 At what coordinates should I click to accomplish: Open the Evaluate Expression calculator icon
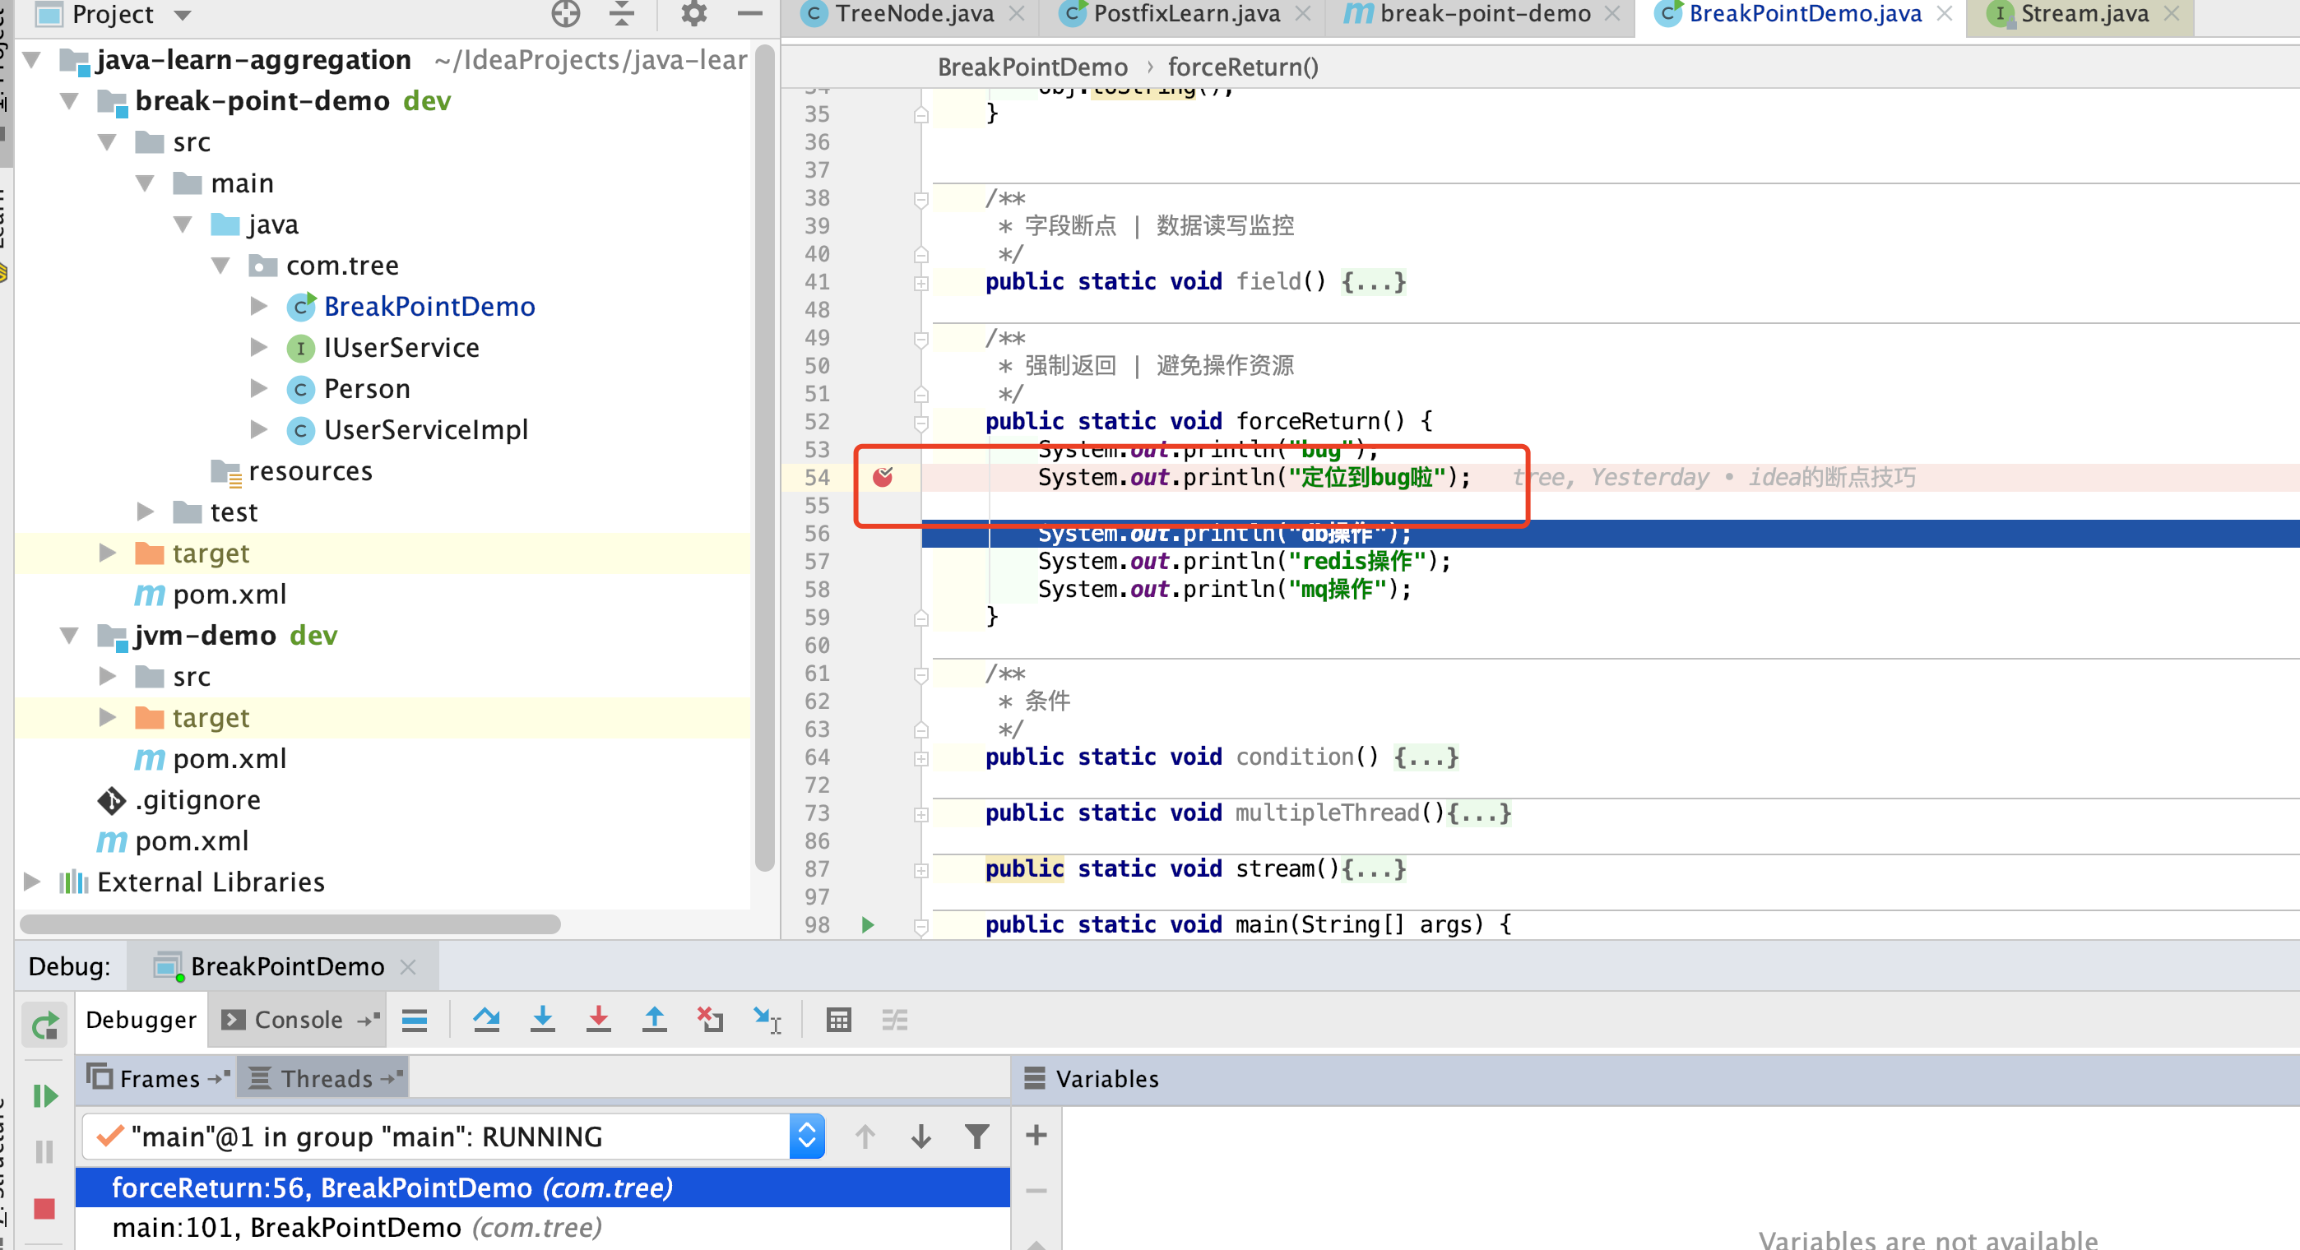pyautogui.click(x=839, y=1020)
